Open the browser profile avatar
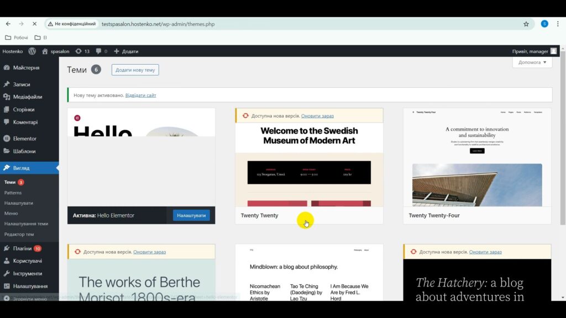The height and width of the screenshot is (318, 566). 544,24
